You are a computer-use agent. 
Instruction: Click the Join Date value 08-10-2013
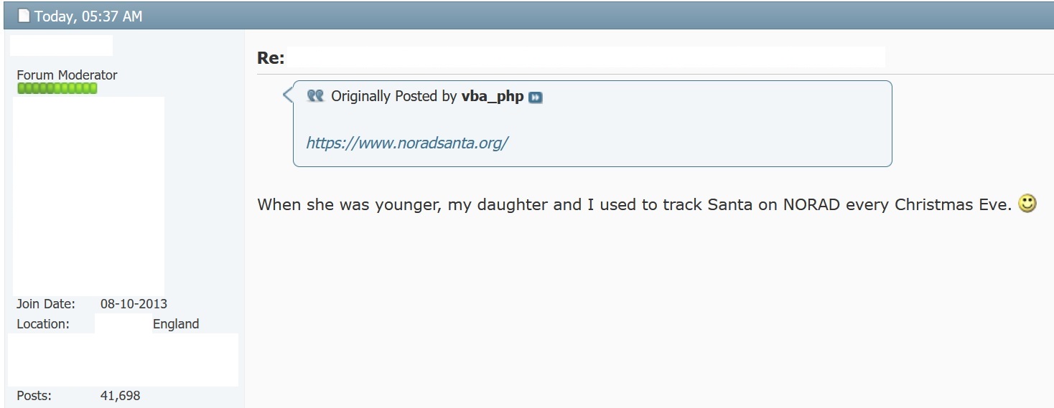point(134,304)
